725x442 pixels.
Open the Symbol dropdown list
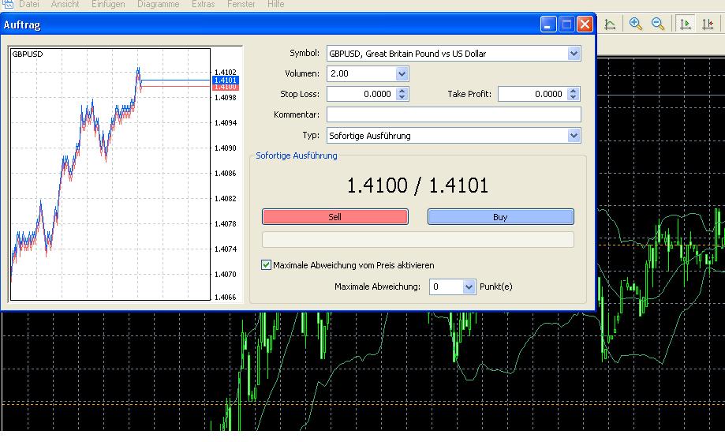coord(574,54)
